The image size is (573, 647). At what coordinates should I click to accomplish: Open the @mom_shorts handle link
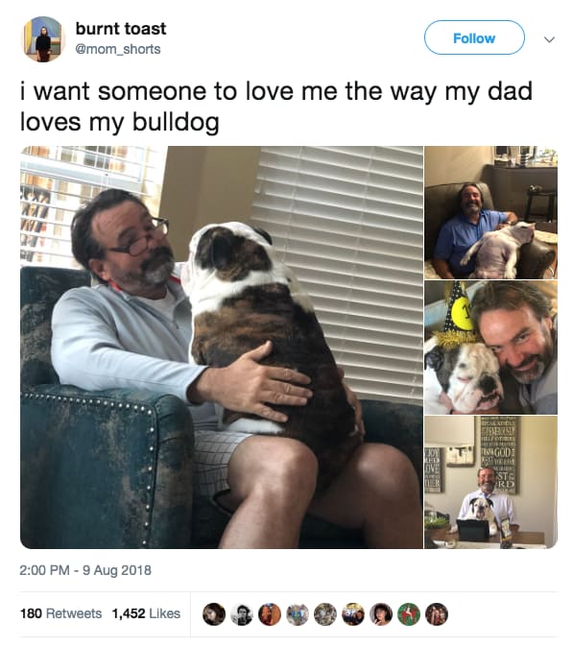pos(118,49)
